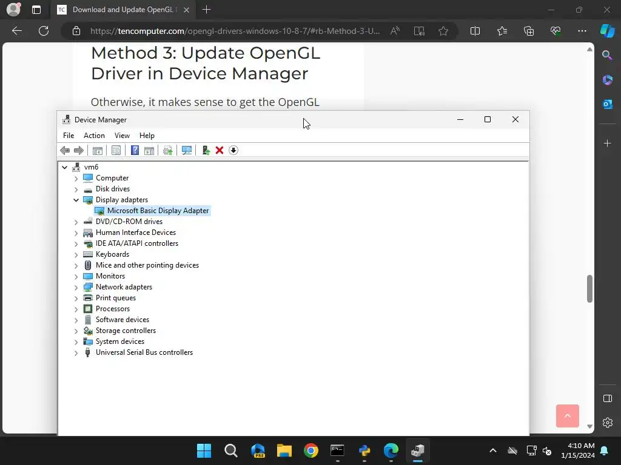Screen dimensions: 621x465
Task: Open Edge sidebar settings gear icon
Action: pyautogui.click(x=607, y=423)
